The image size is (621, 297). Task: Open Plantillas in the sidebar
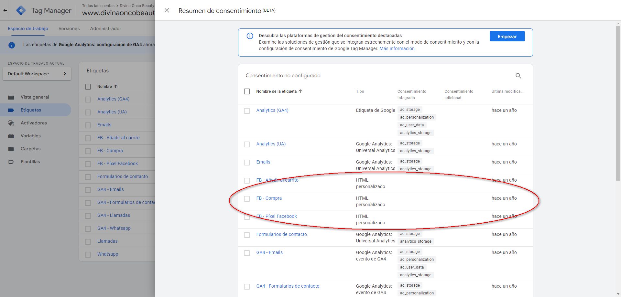(x=30, y=162)
